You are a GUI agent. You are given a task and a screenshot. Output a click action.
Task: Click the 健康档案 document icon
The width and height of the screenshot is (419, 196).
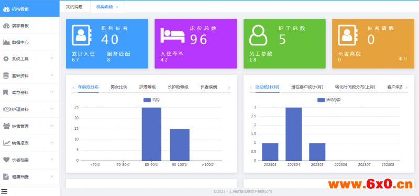click(6, 177)
